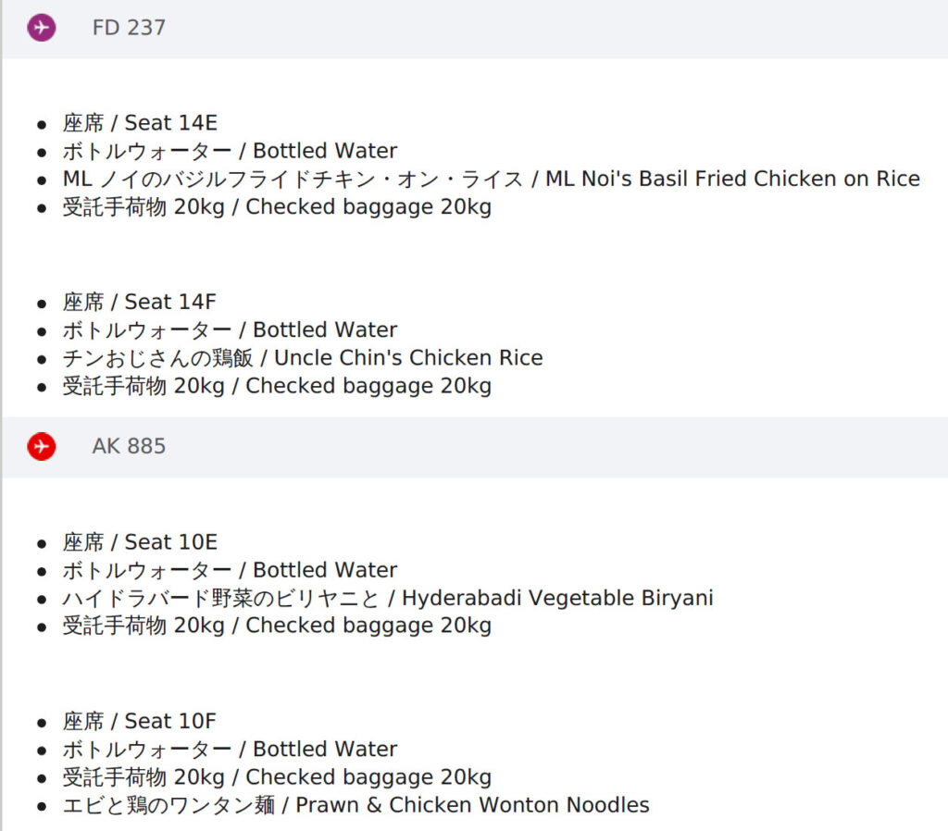Click the Seat 14E entry
This screenshot has height=831, width=948.
pos(140,123)
